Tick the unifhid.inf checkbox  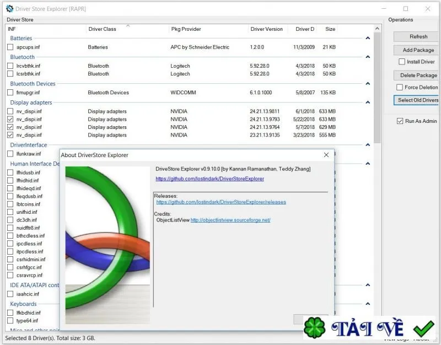(x=10, y=212)
